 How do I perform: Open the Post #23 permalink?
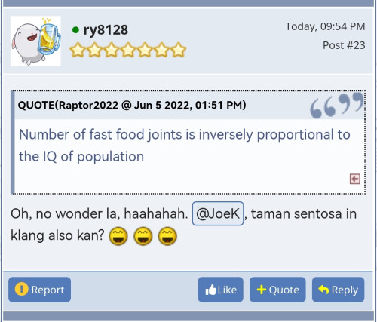click(344, 45)
